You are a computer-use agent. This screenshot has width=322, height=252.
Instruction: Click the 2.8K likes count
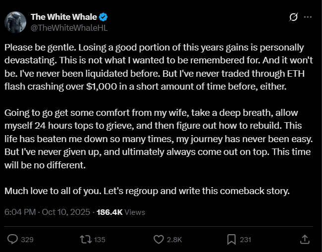174,240
